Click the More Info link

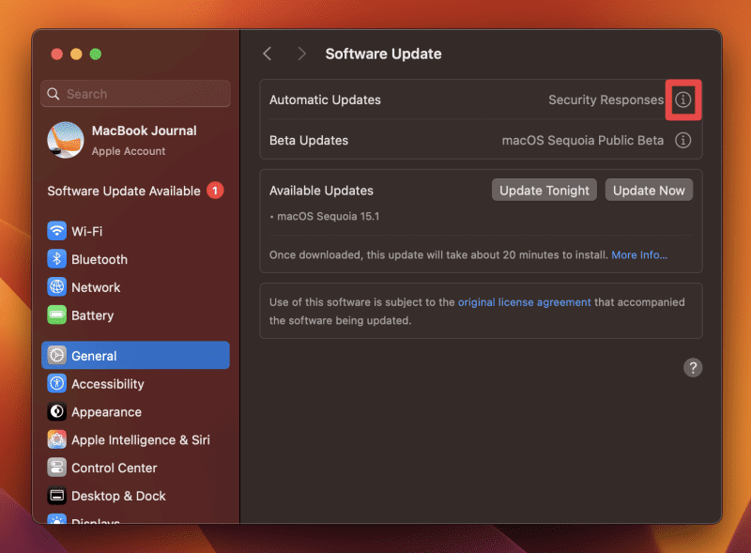pos(639,254)
